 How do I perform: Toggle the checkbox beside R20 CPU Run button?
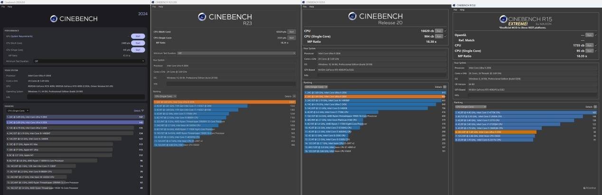[x=445, y=31]
